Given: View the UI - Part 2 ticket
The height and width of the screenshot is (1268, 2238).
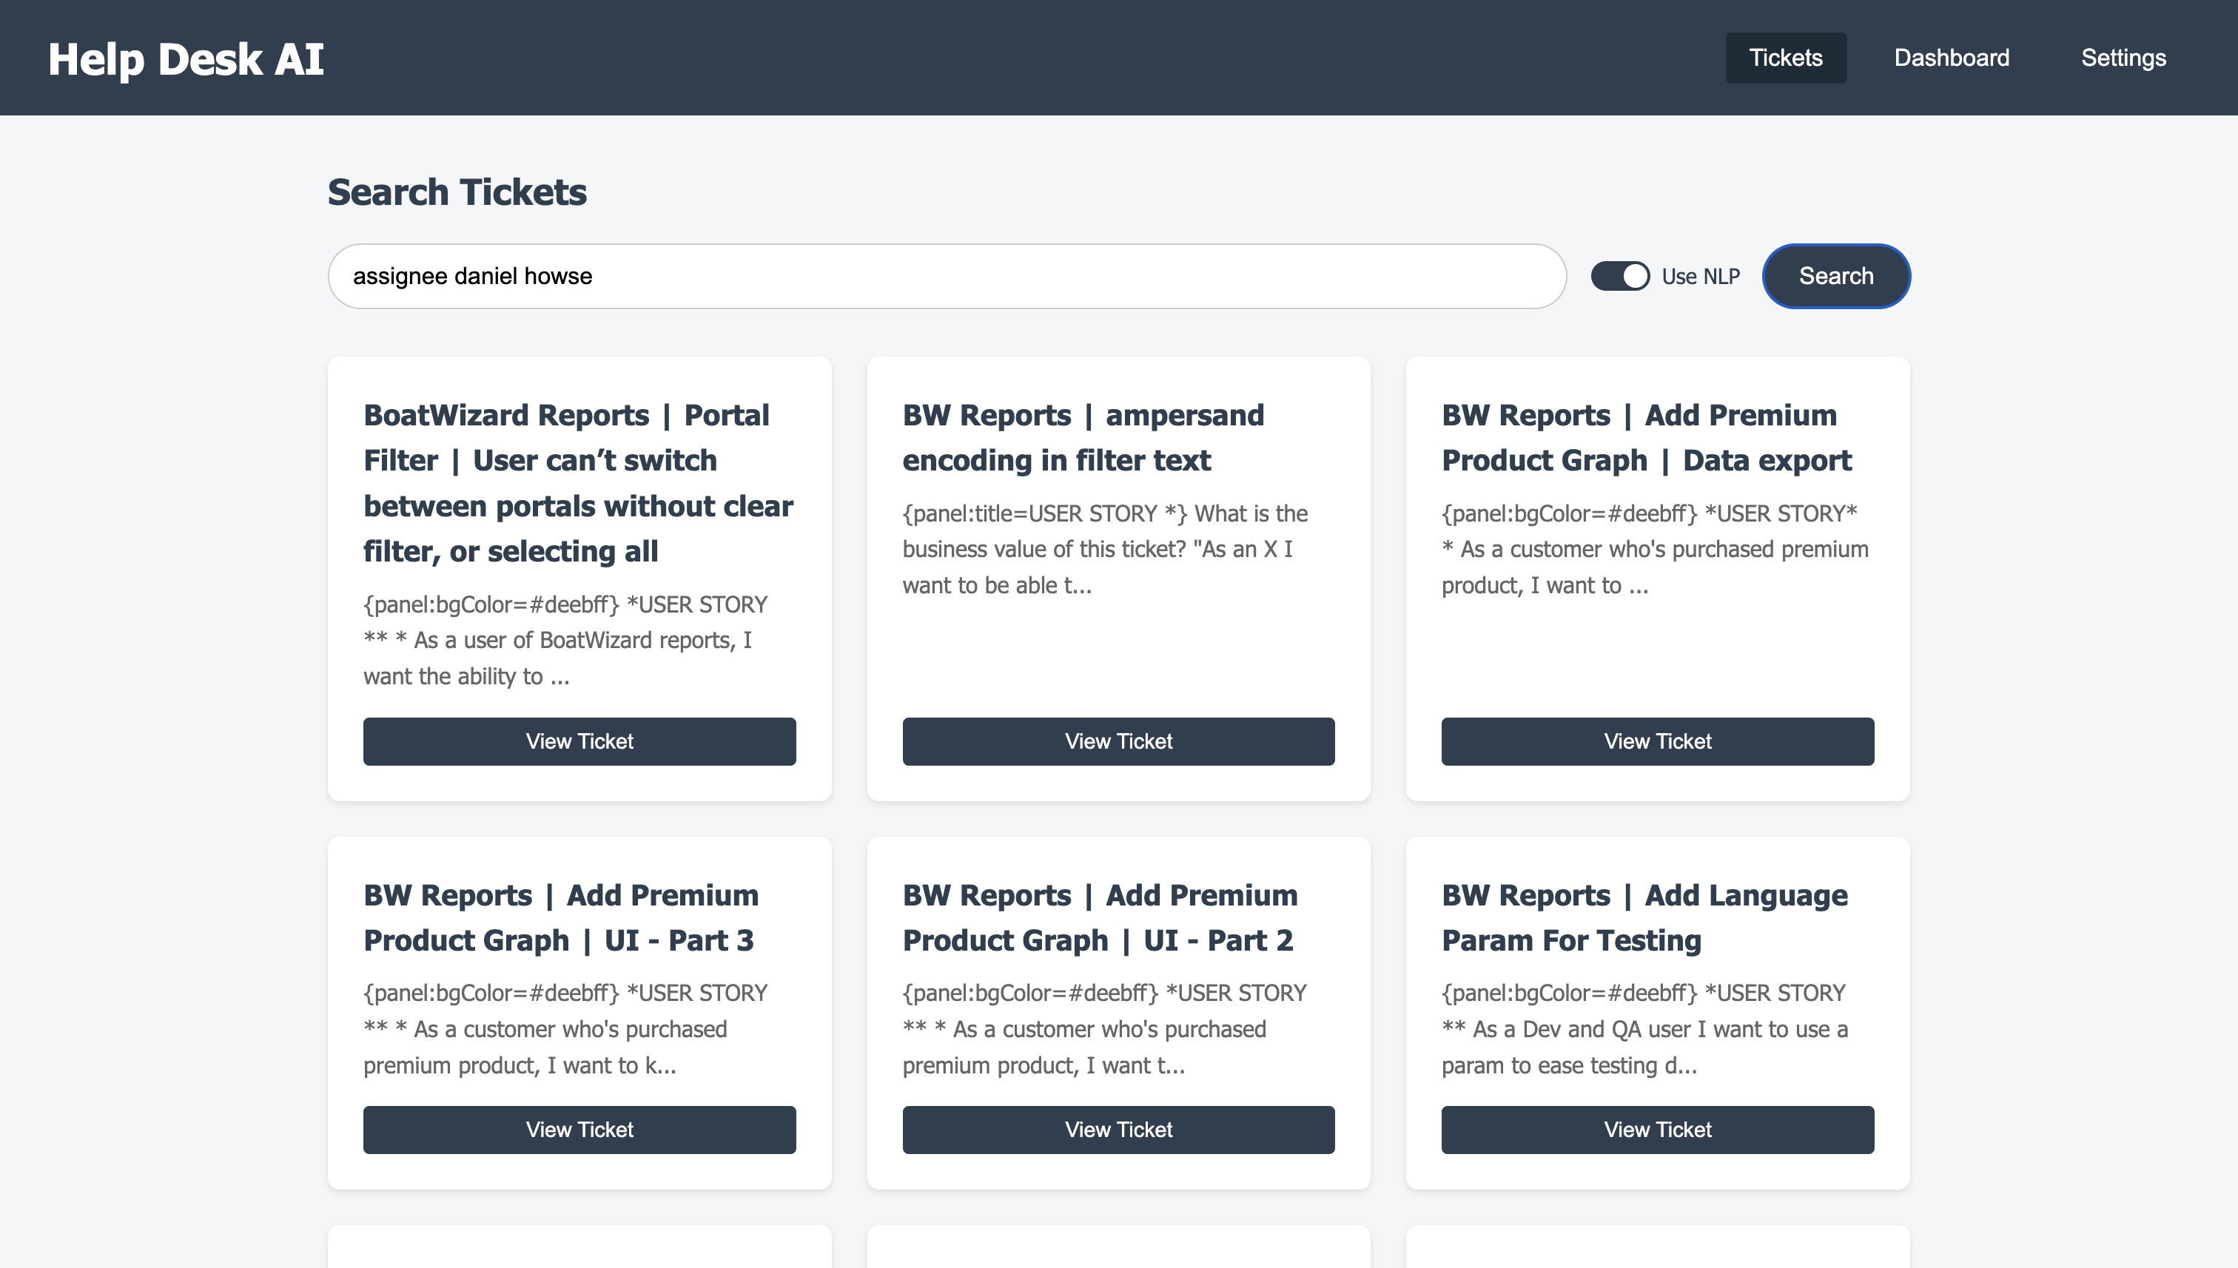Looking at the screenshot, I should point(1118,1130).
